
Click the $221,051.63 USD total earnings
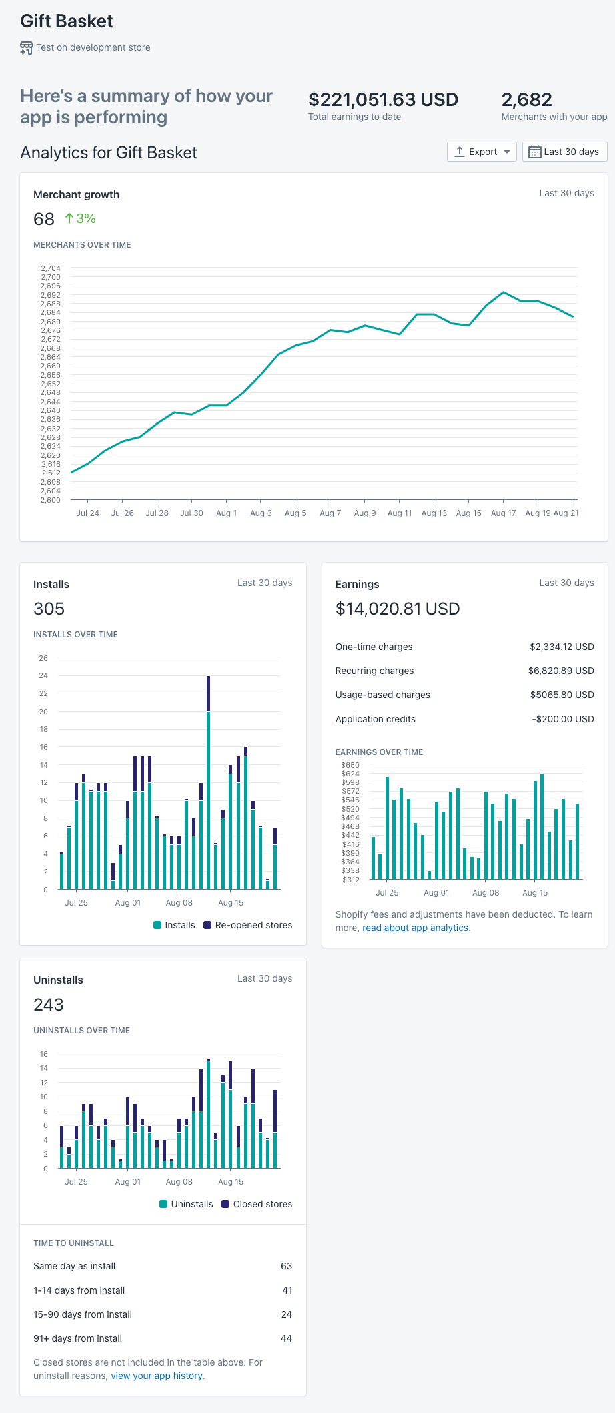click(383, 99)
